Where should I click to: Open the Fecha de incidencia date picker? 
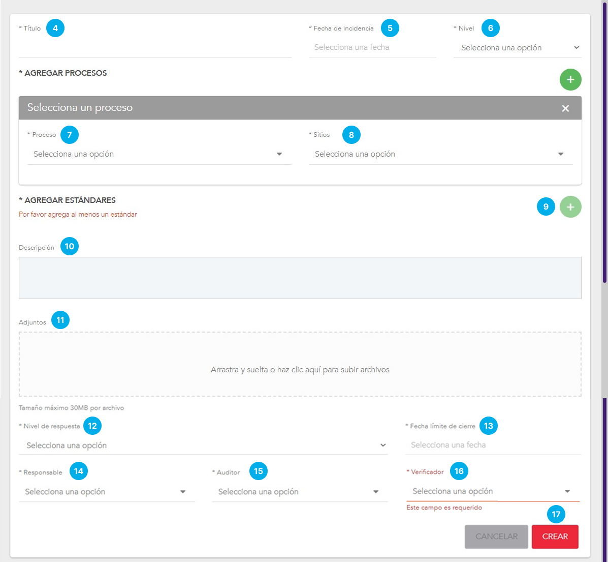tap(372, 47)
